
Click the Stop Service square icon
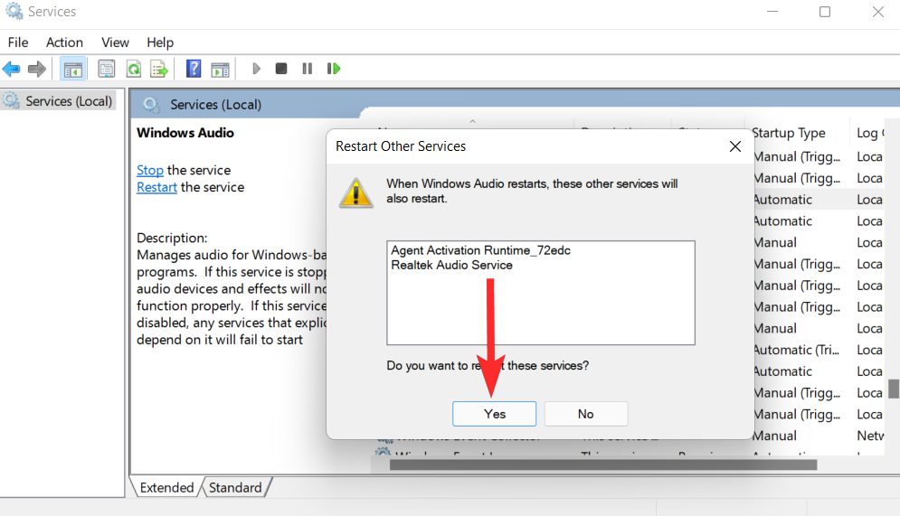(281, 69)
